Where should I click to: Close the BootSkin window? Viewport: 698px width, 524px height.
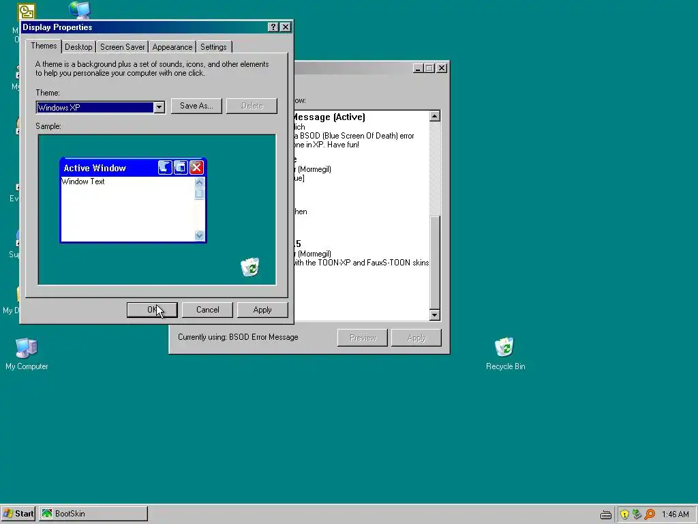[x=442, y=68]
